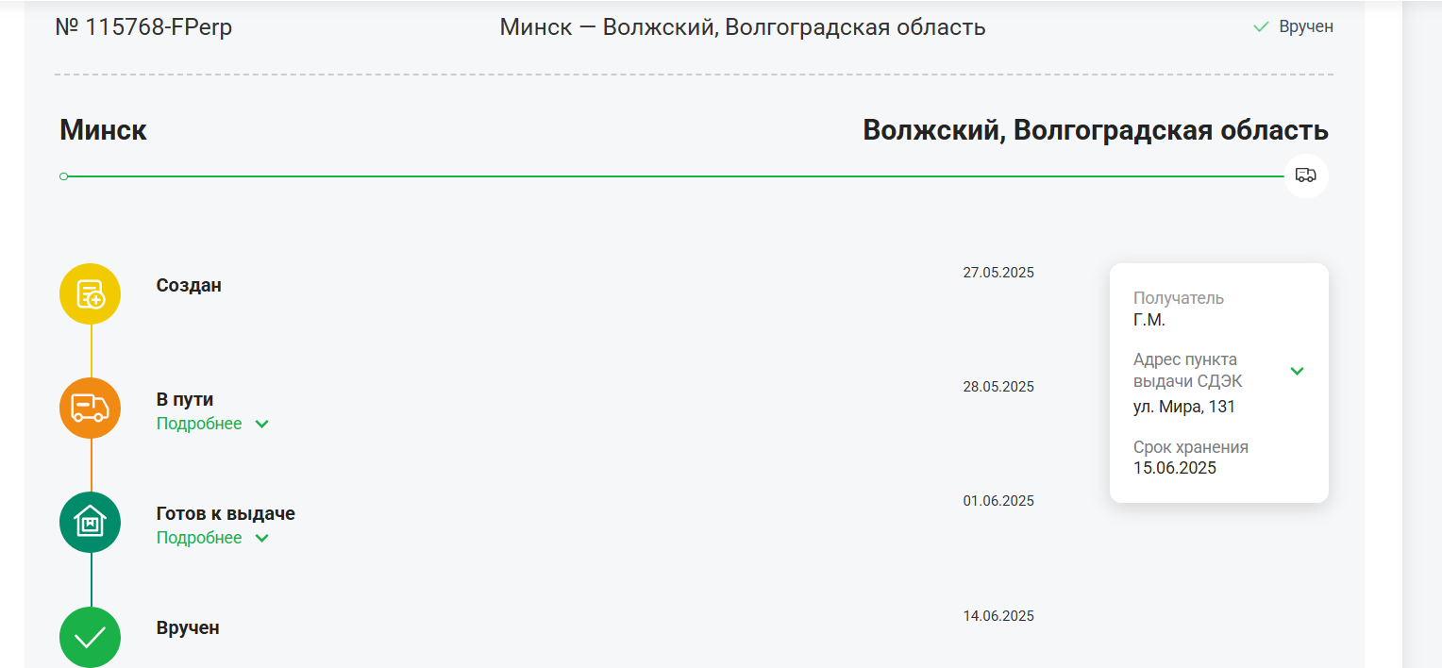Click the green delivery progress line
Screen dimensions: 1442x668
[676, 176]
